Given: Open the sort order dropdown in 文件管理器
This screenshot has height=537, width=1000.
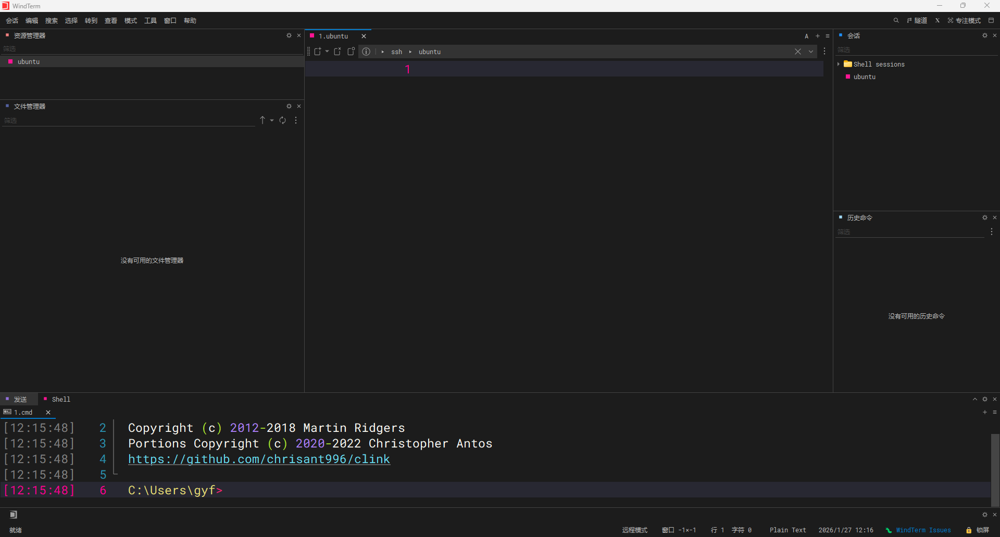Looking at the screenshot, I should coord(272,120).
